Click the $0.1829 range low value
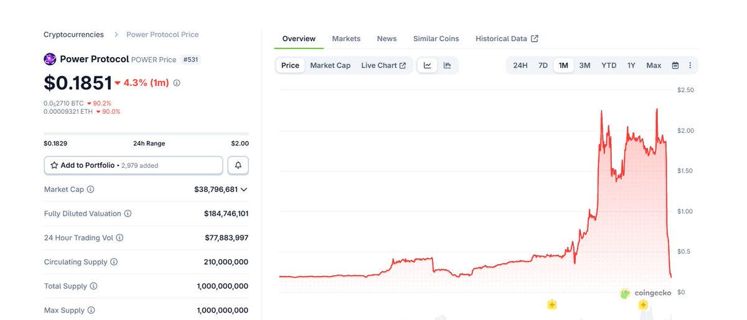747x320 pixels. click(x=55, y=144)
